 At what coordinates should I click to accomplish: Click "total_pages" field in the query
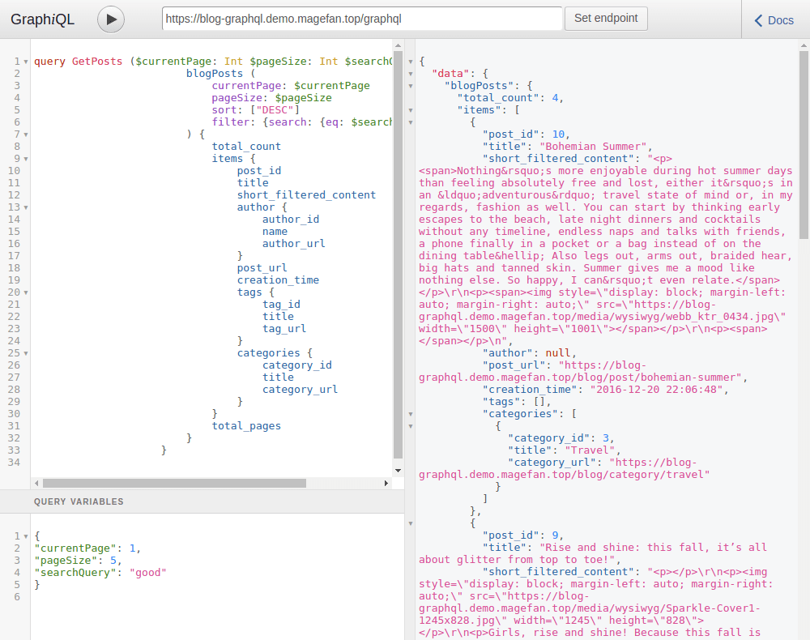[246, 426]
